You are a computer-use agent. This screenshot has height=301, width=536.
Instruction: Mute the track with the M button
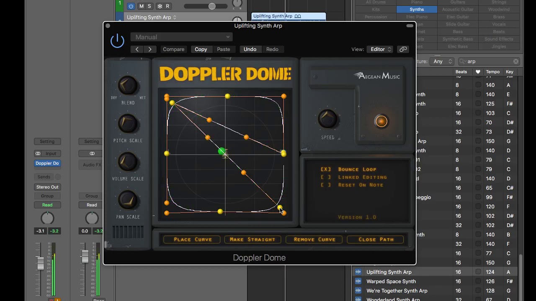[x=142, y=6]
